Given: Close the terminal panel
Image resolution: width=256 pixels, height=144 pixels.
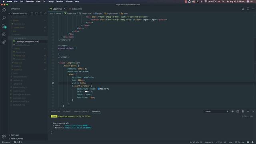Looking at the screenshot, I should [x=253, y=111].
